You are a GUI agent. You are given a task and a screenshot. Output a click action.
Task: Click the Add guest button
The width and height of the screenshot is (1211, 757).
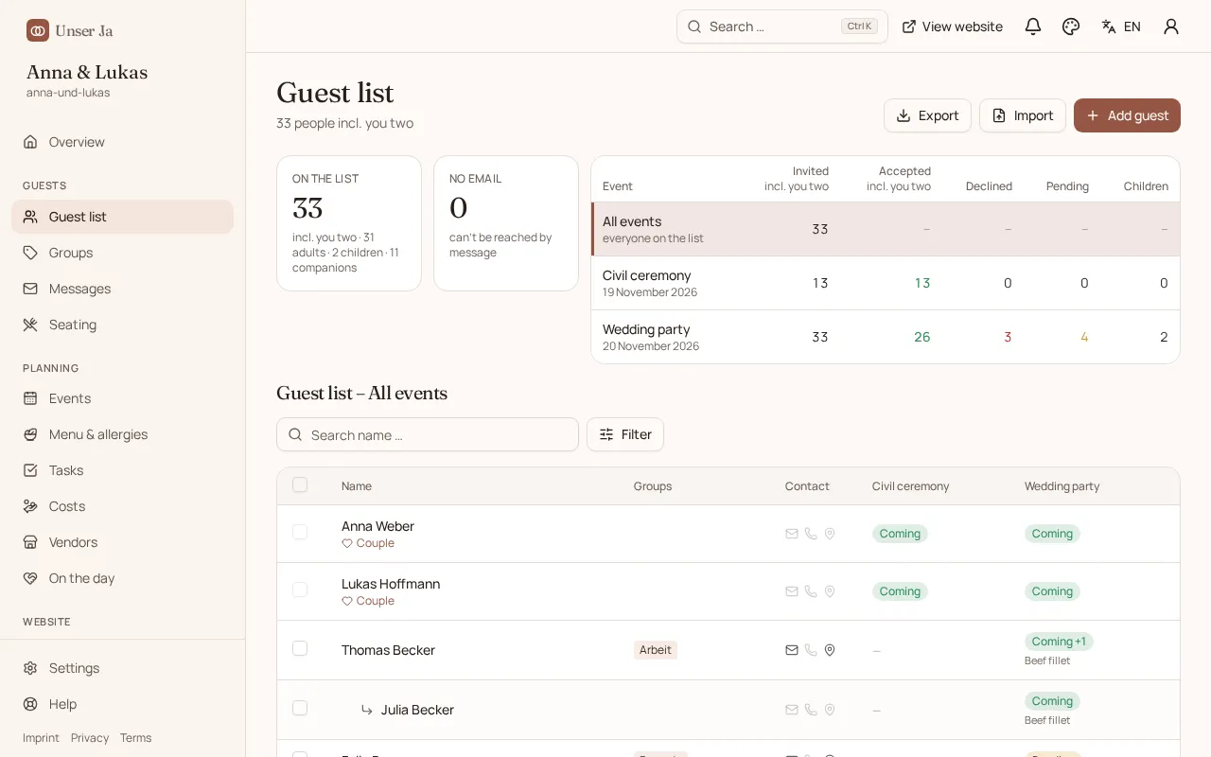tap(1127, 115)
